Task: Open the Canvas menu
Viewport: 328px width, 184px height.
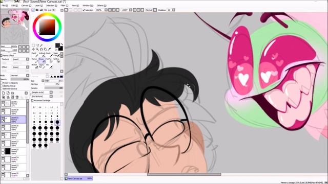Action: pyautogui.click(x=26, y=6)
